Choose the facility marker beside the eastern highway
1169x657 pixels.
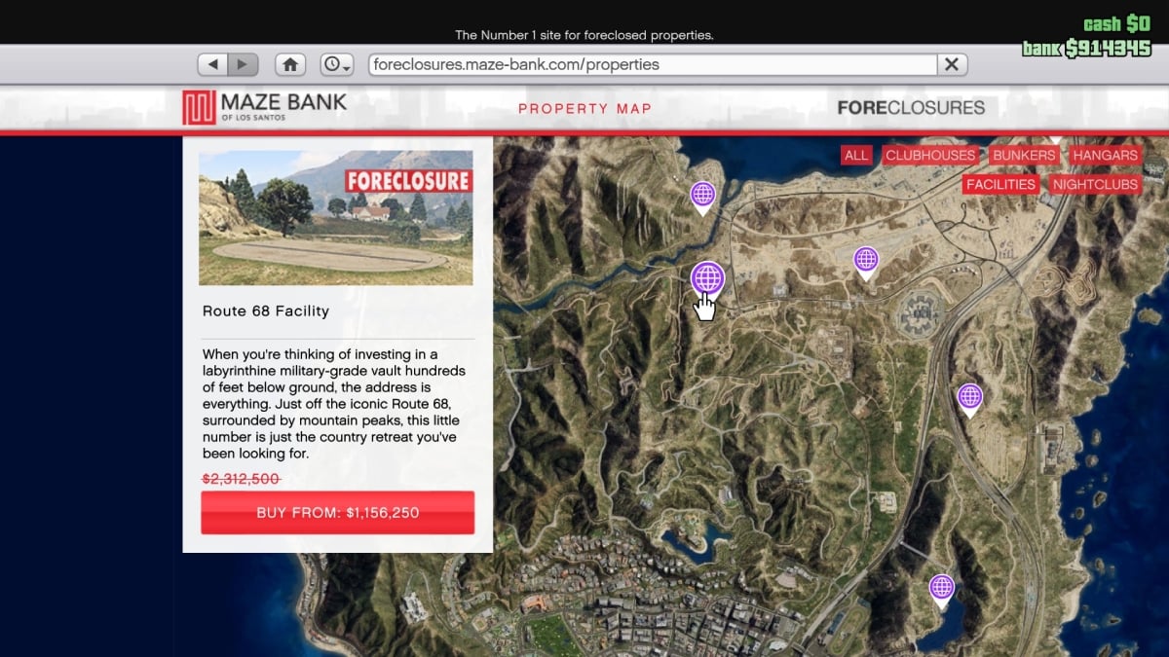point(969,396)
